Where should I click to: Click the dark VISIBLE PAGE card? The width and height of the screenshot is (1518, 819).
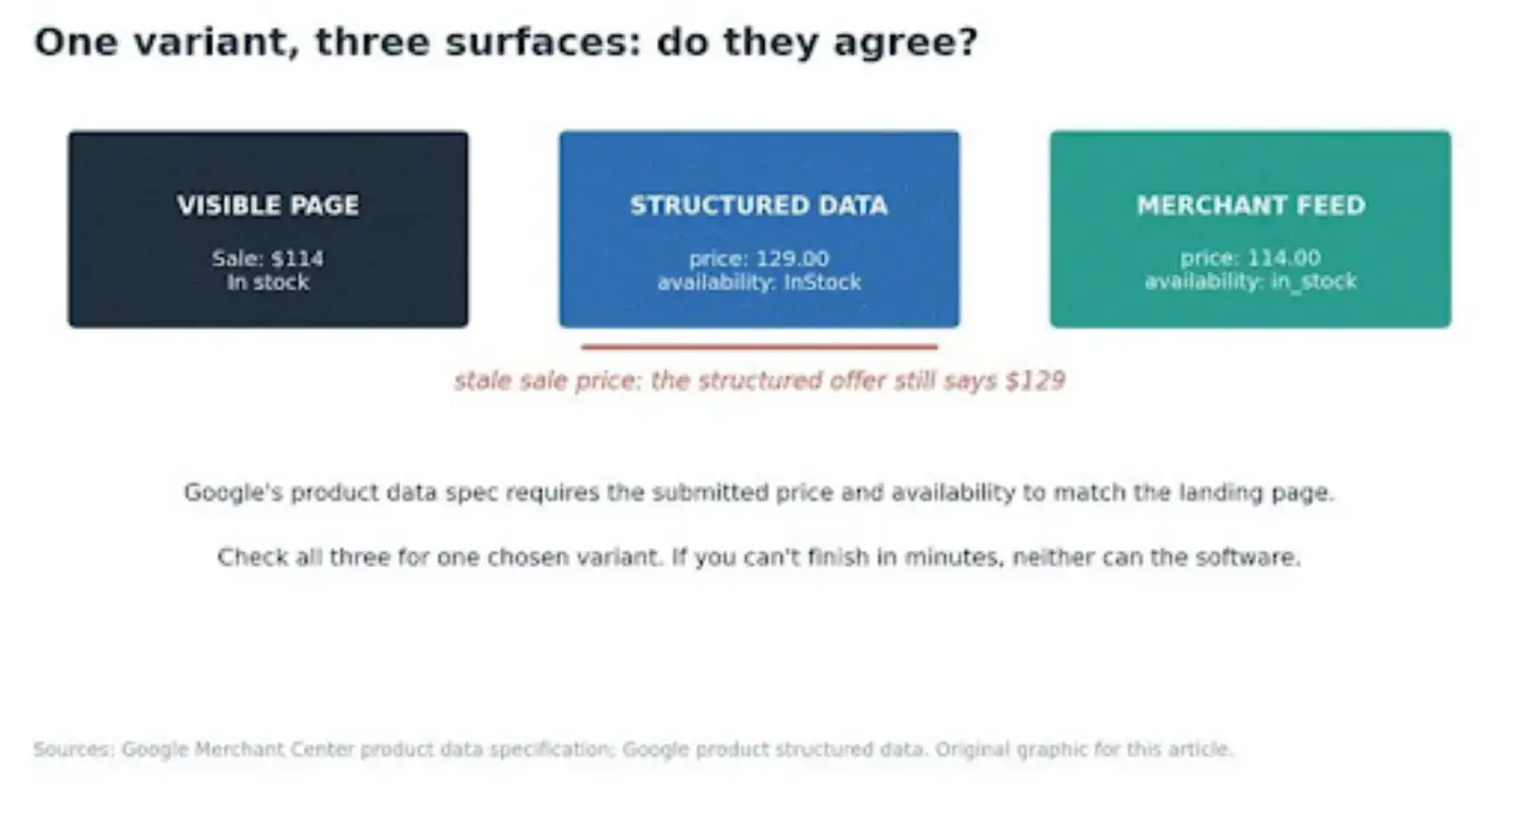267,230
